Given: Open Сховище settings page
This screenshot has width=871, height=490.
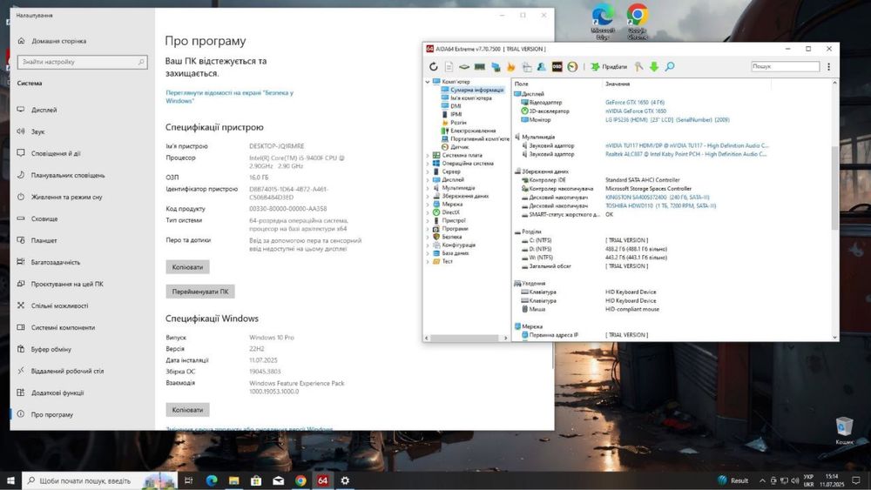Looking at the screenshot, I should [44, 218].
